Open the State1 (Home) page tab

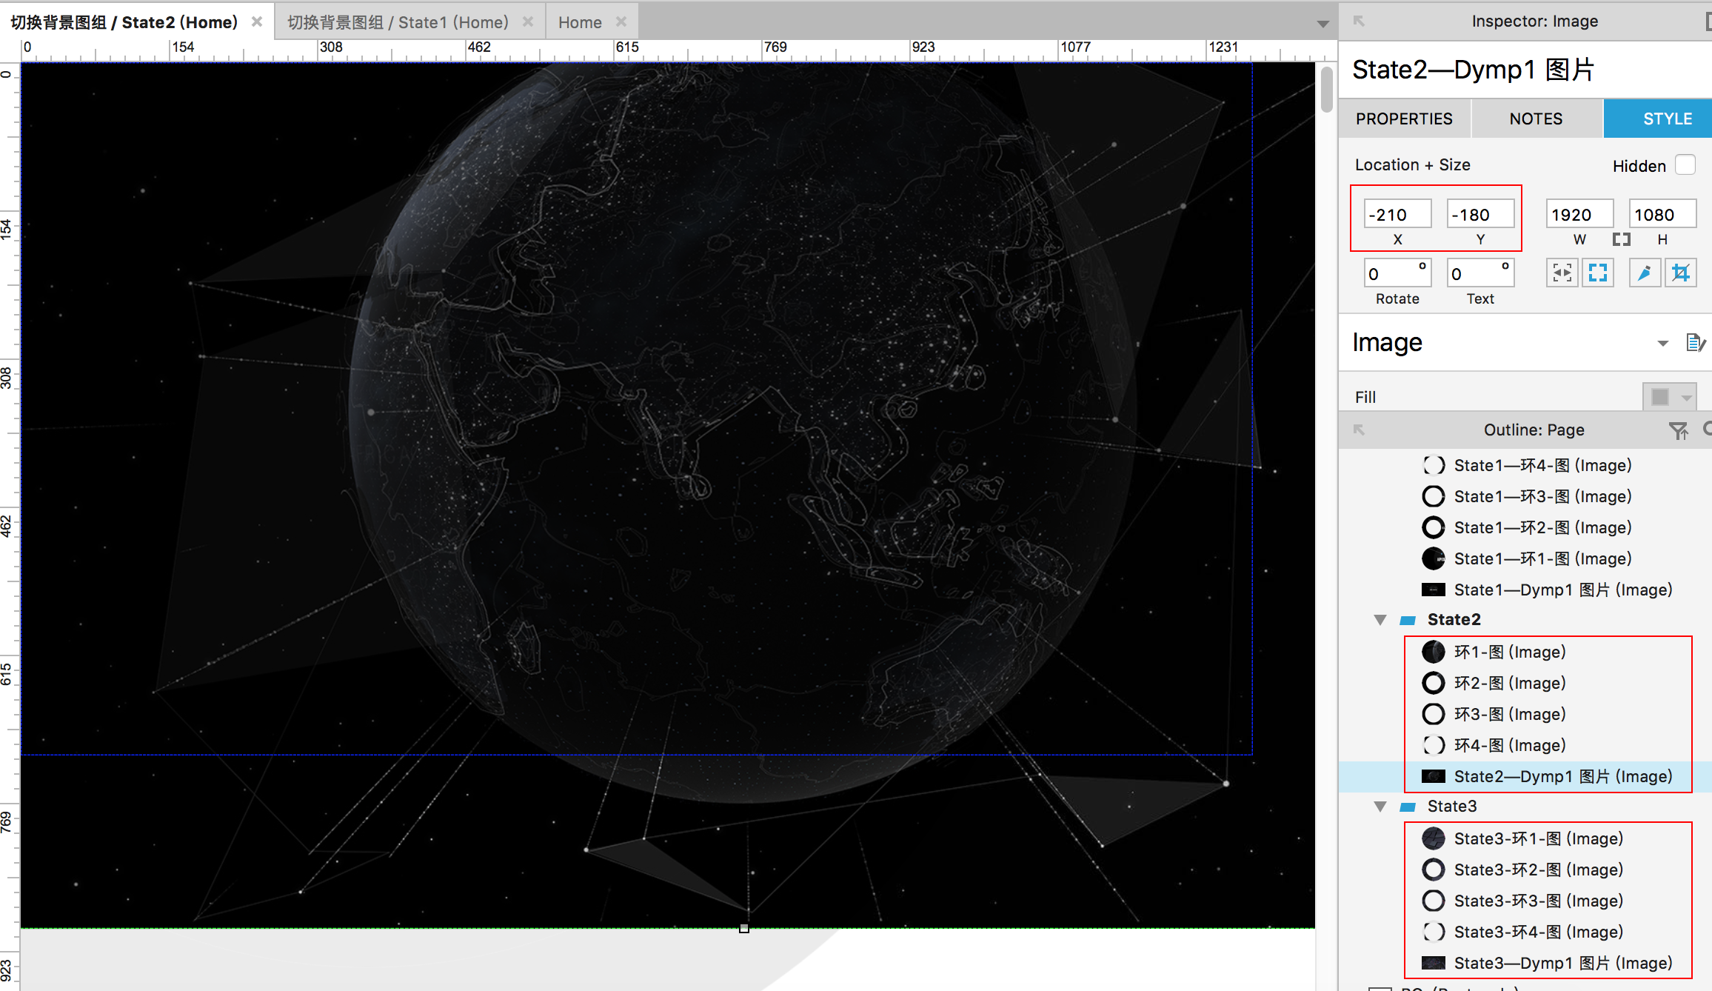[x=398, y=22]
